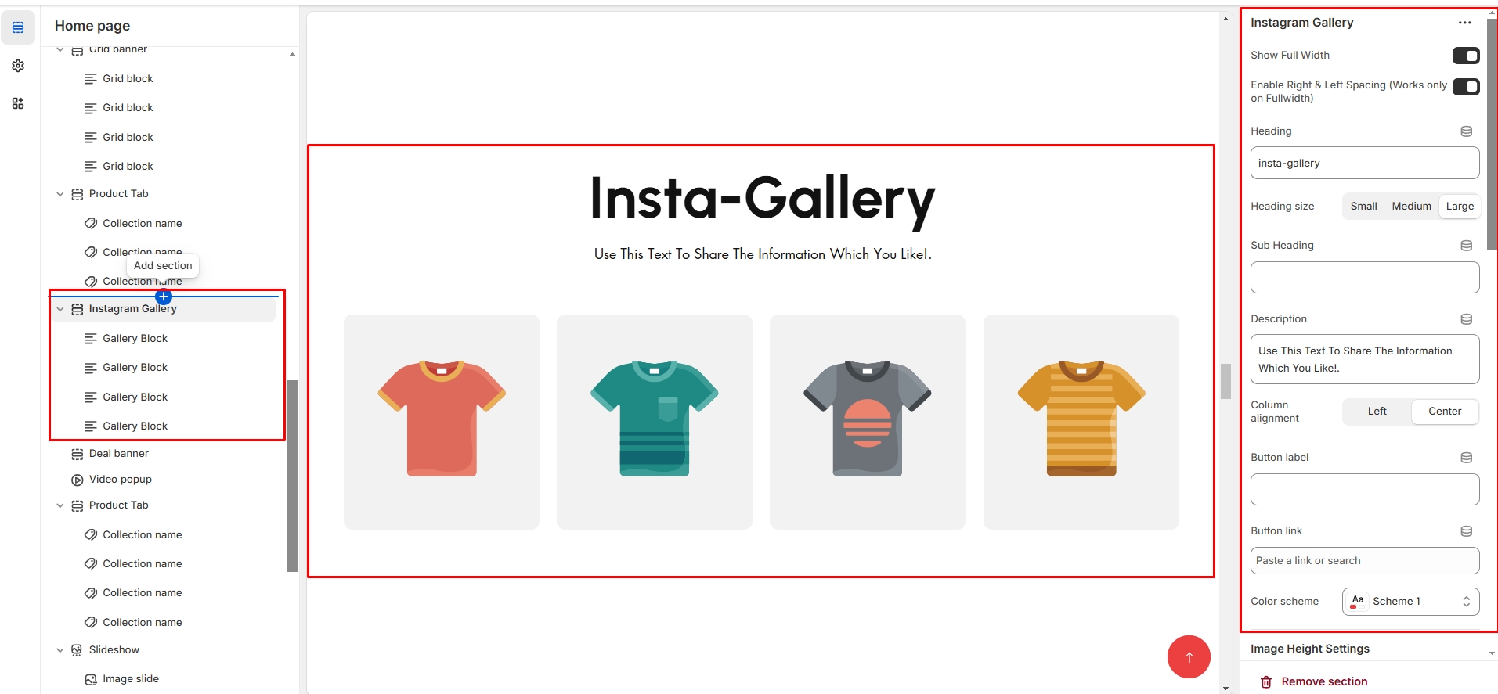1498x694 pixels.
Task: Open the Sections panel icon in left rail
Action: [x=18, y=27]
